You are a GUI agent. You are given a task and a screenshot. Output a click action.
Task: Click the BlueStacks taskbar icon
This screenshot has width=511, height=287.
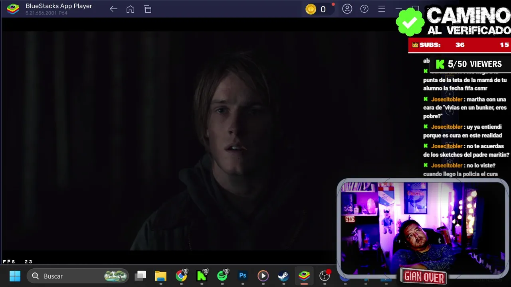(304, 276)
